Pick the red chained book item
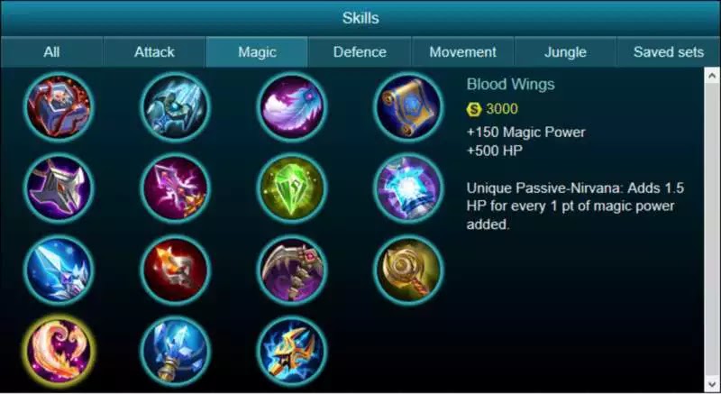721x394 pixels. 59,107
